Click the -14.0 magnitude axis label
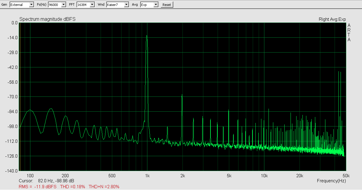Image resolution: width=362 pixels, height=190 pixels. click(13, 38)
